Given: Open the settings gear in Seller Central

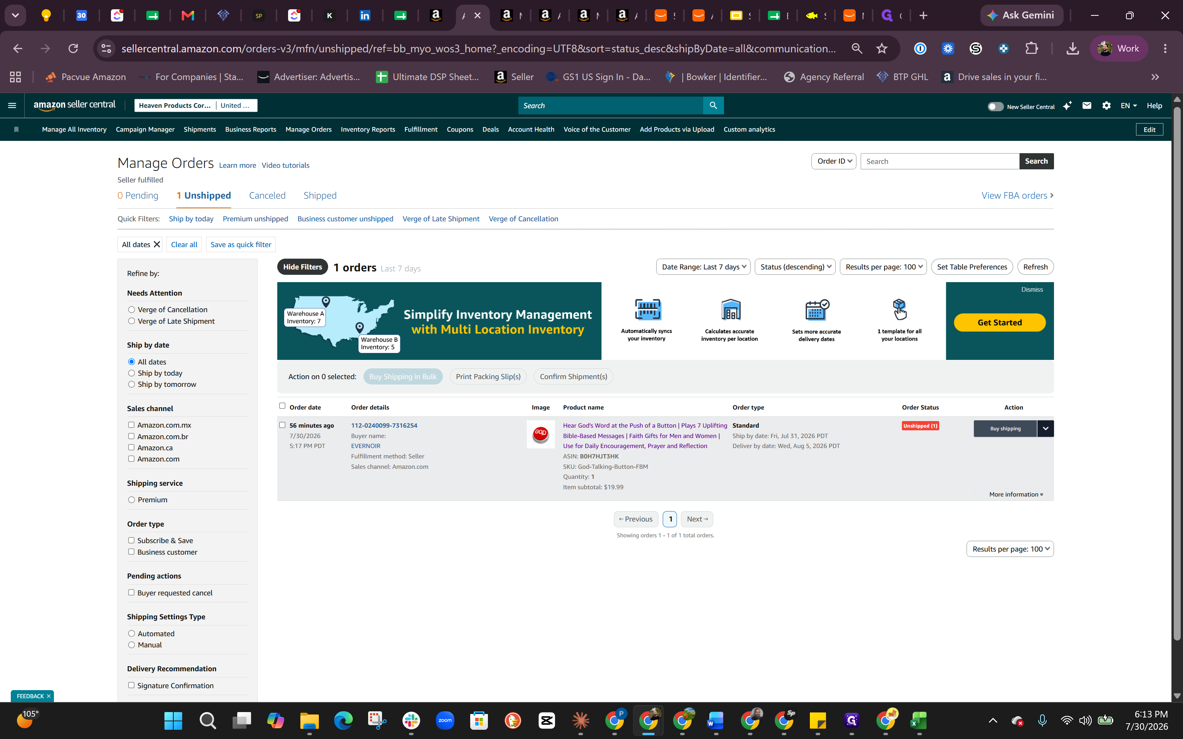Looking at the screenshot, I should (x=1106, y=105).
